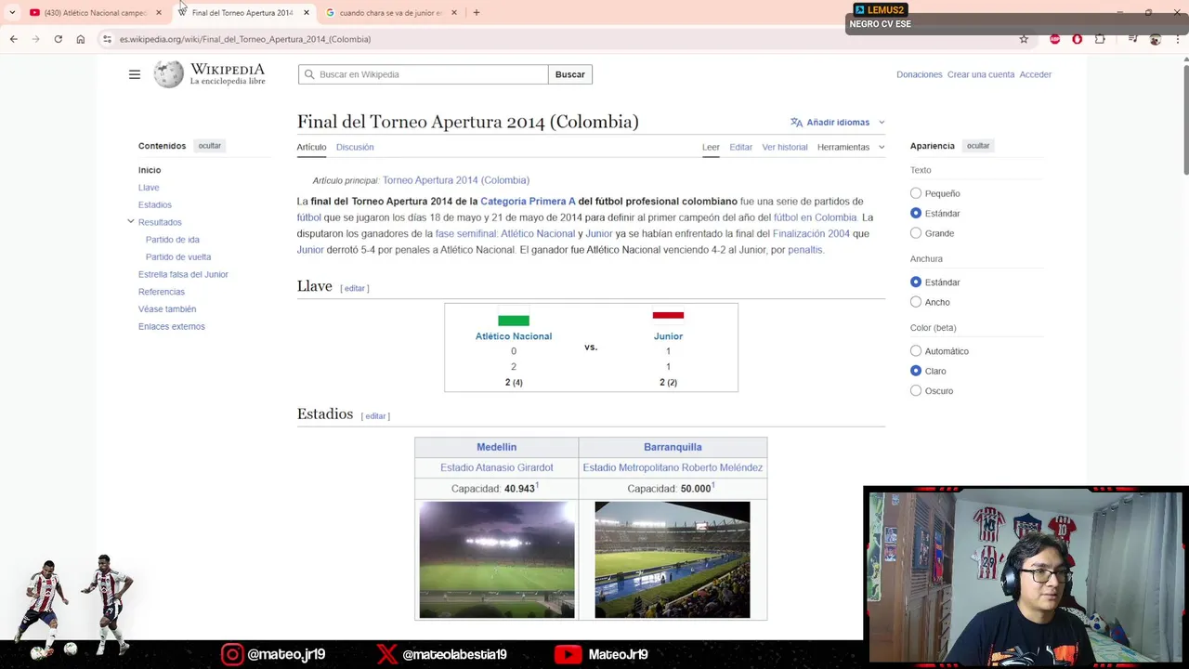Select Automático color mode

tap(916, 351)
